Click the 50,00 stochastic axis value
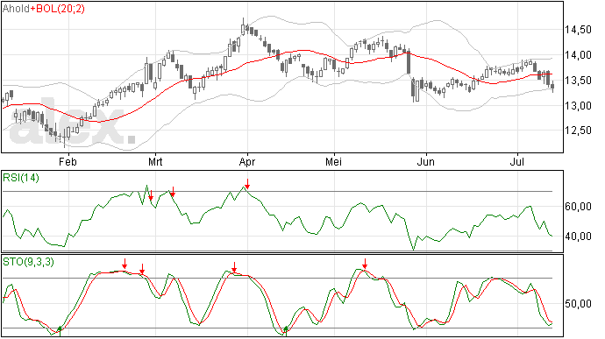Screen dimensions: 605x339 (578, 304)
